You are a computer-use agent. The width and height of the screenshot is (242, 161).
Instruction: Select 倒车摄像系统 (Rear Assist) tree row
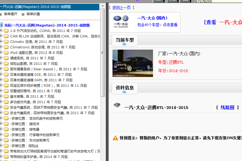pos(49,69)
